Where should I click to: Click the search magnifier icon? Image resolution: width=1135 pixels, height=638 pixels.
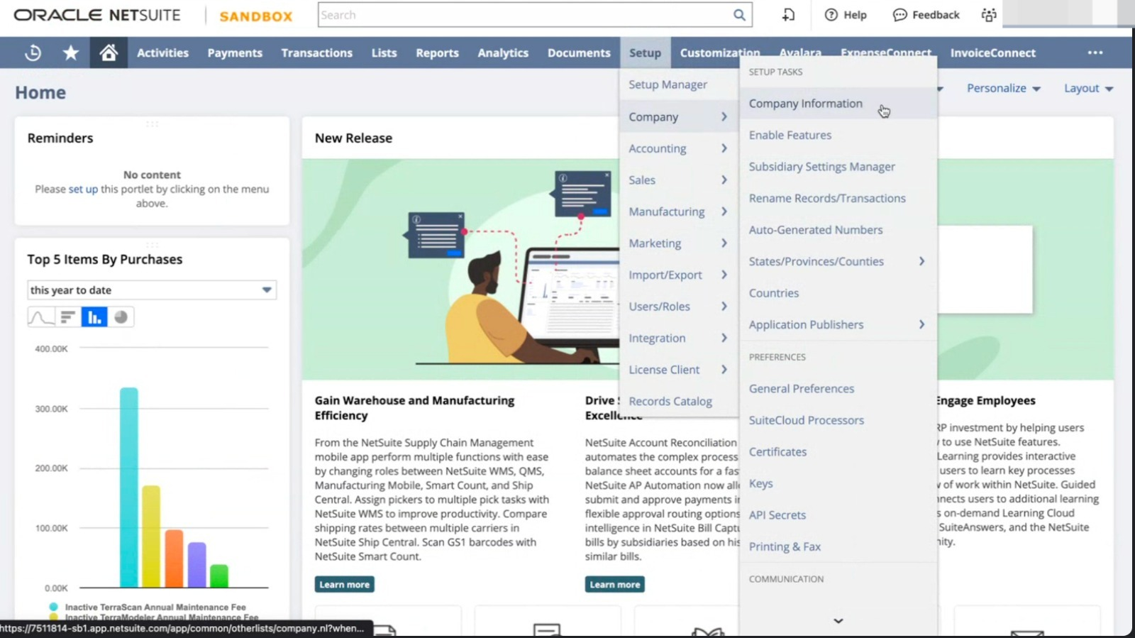(x=739, y=15)
